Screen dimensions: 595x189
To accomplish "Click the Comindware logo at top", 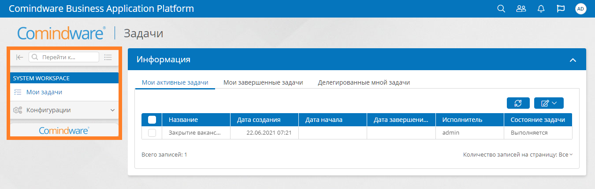I will click(x=61, y=33).
